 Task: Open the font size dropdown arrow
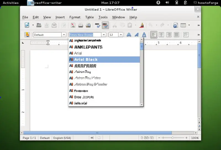(121, 35)
